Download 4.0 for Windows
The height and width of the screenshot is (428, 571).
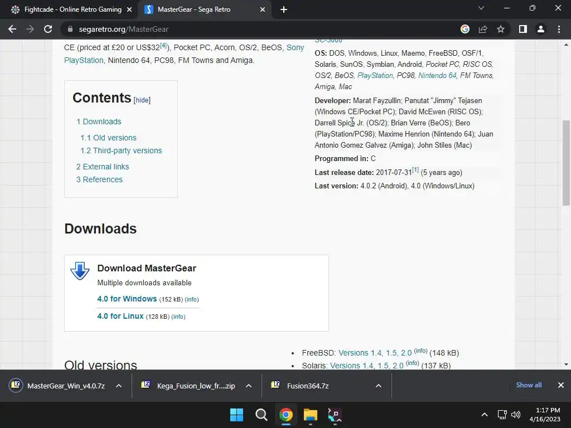tap(127, 299)
